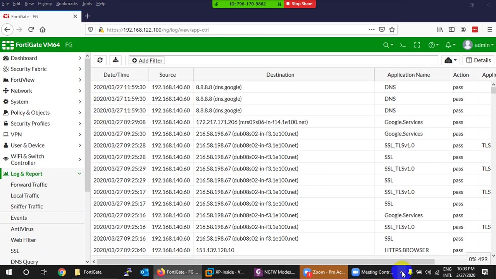The height and width of the screenshot is (279, 496).
Task: Open the help question mark menu
Action: point(433,45)
